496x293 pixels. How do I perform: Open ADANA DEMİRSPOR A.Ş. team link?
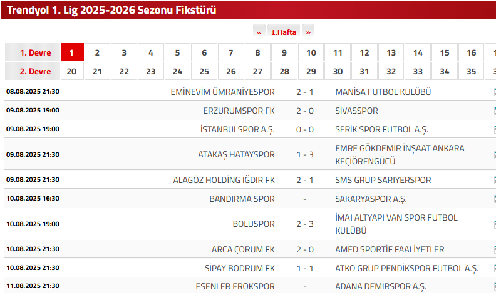381,286
